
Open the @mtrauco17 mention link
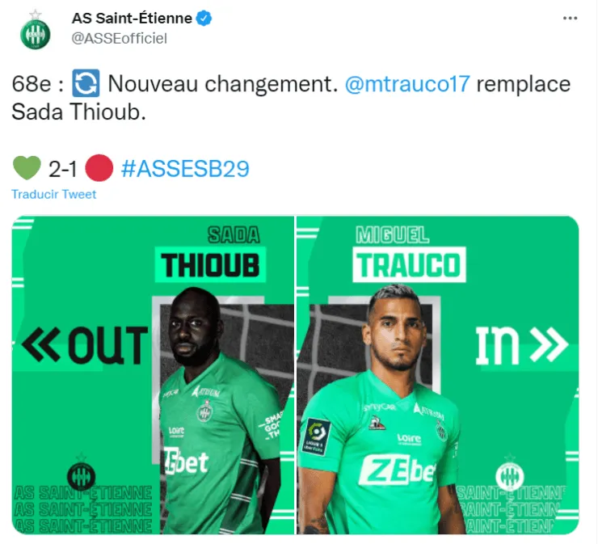(x=407, y=84)
